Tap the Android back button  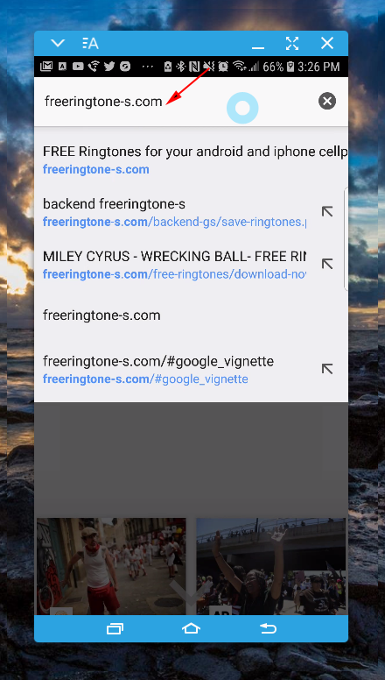pos(268,628)
